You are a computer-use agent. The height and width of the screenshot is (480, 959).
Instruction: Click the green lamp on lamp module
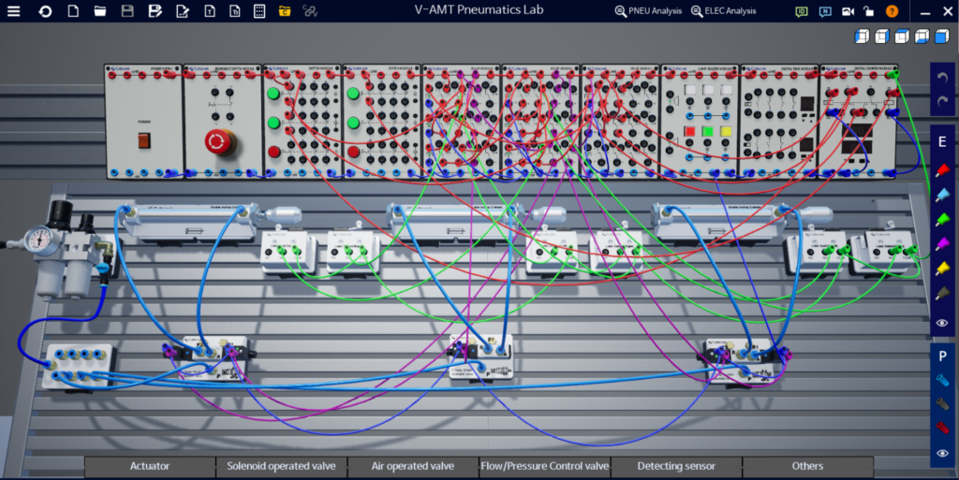[708, 131]
